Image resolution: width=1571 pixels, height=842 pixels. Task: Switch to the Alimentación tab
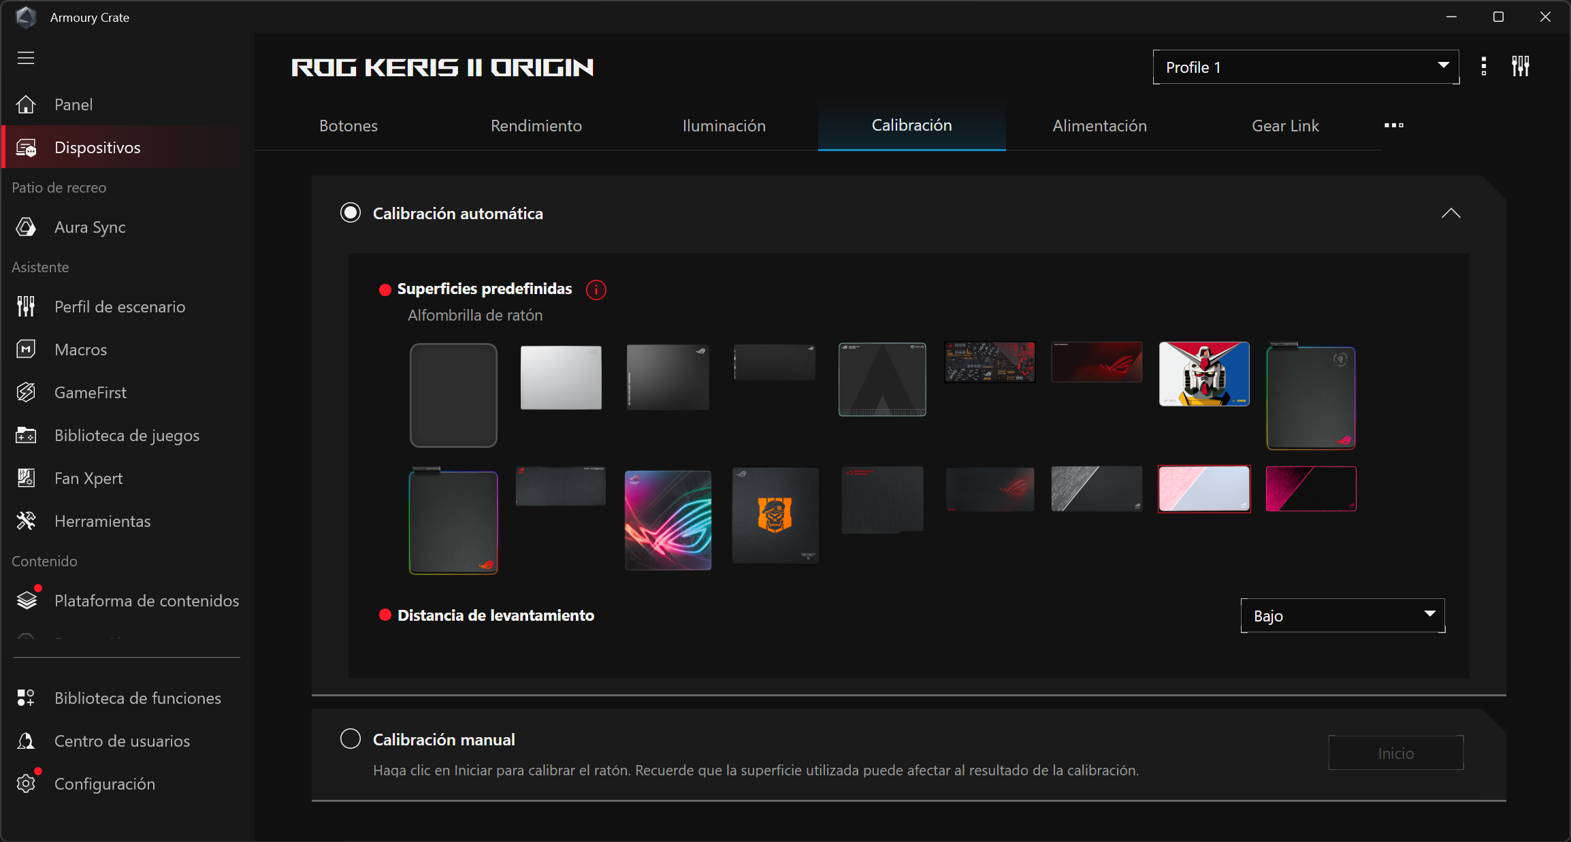[x=1100, y=126]
